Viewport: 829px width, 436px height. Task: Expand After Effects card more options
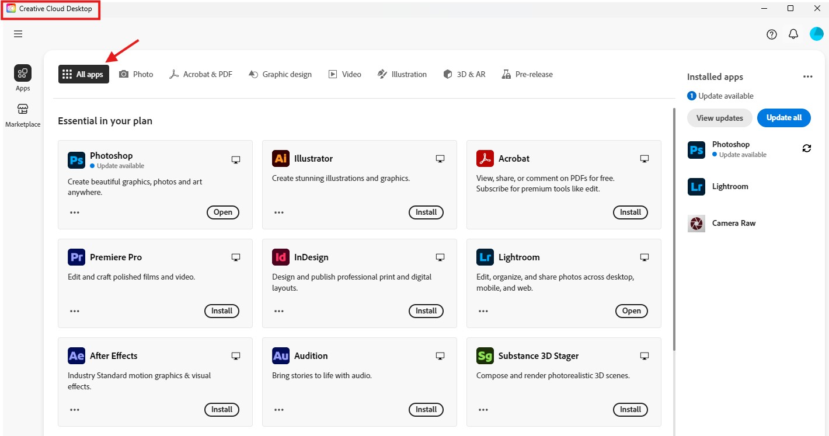(75, 410)
